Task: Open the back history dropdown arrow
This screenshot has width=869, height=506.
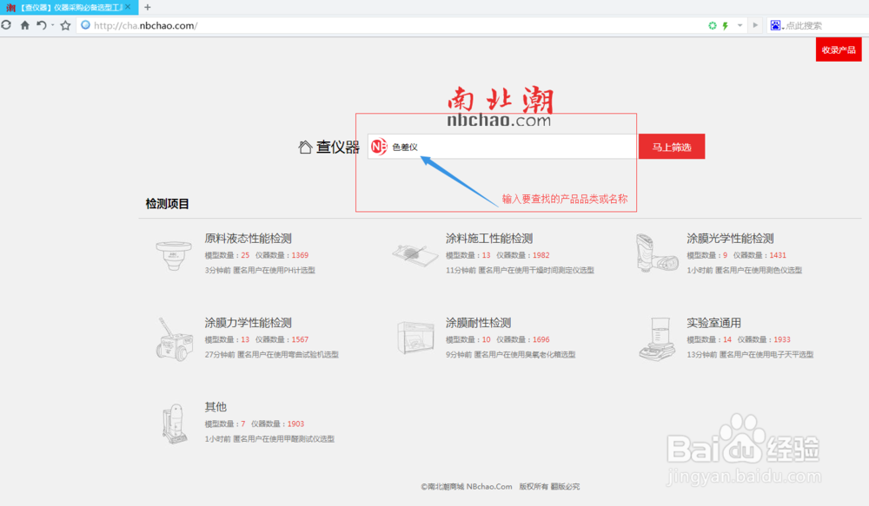Action: (53, 25)
